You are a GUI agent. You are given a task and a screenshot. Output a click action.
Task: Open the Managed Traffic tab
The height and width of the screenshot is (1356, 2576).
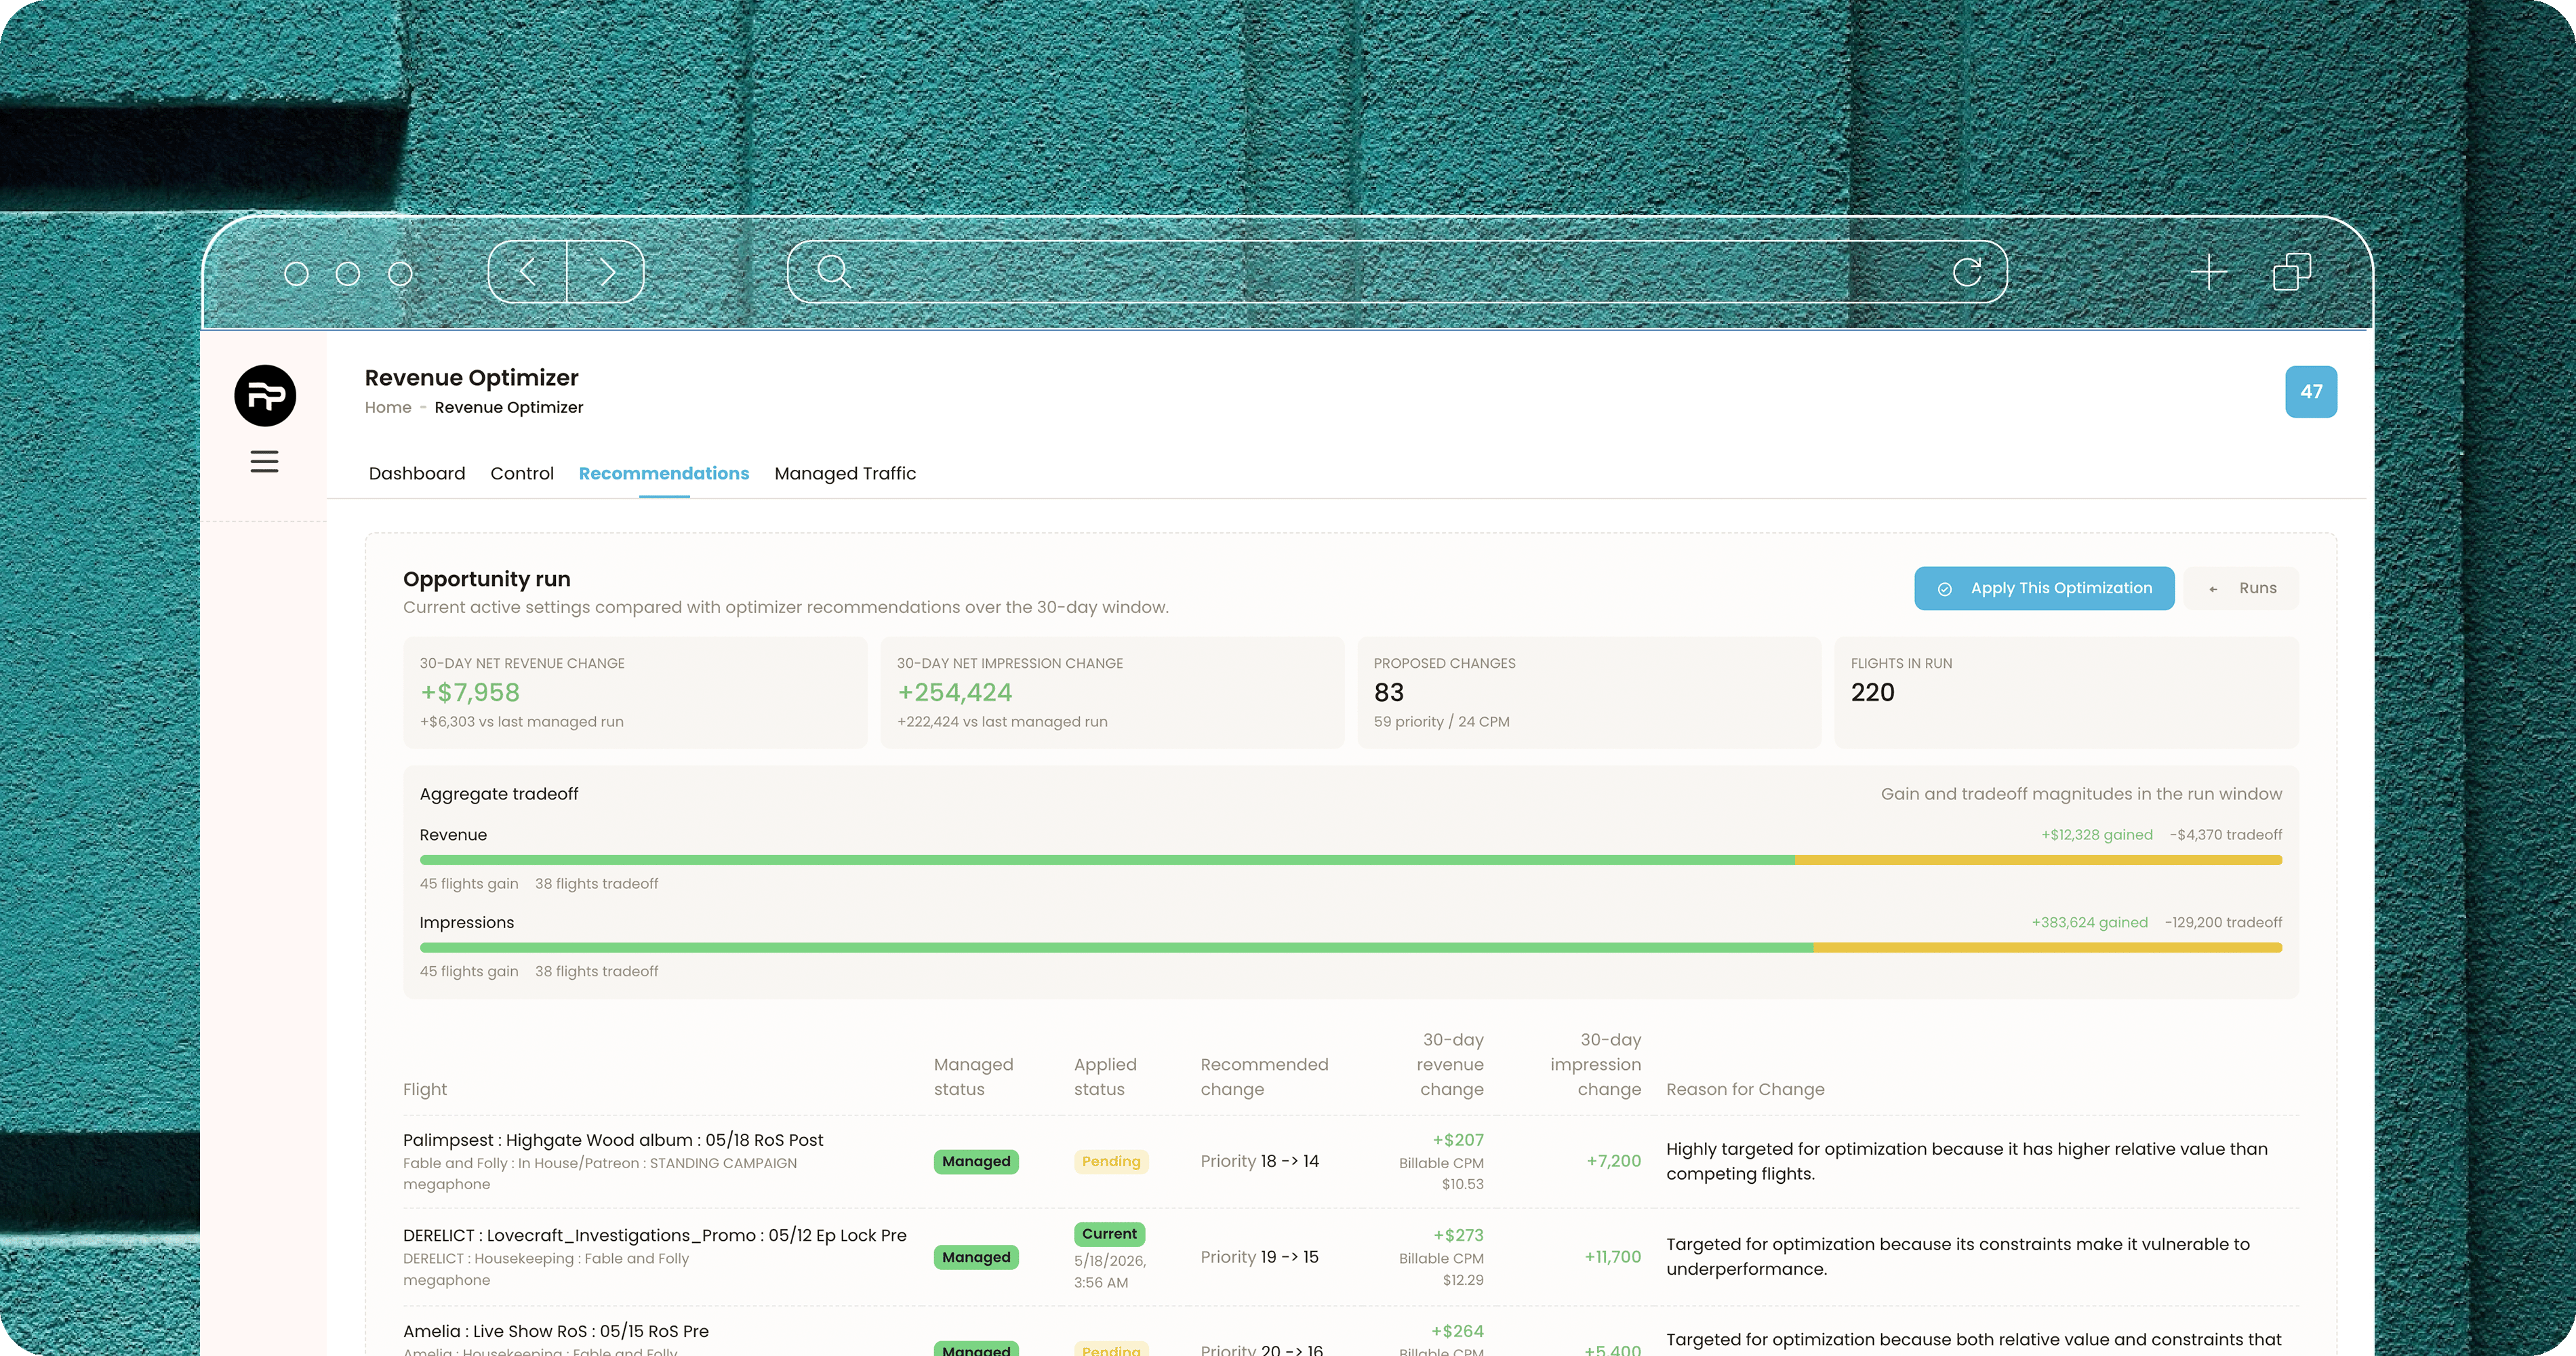(x=845, y=473)
